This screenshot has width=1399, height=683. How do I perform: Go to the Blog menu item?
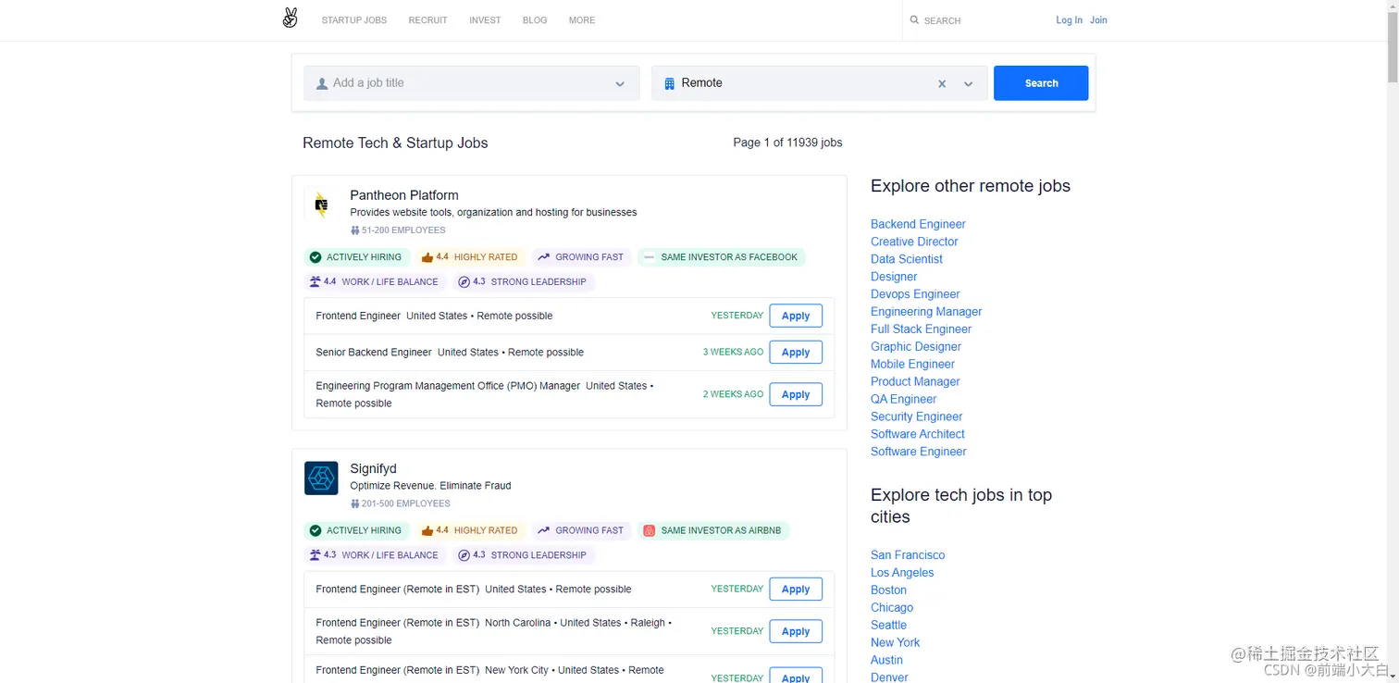click(x=535, y=19)
